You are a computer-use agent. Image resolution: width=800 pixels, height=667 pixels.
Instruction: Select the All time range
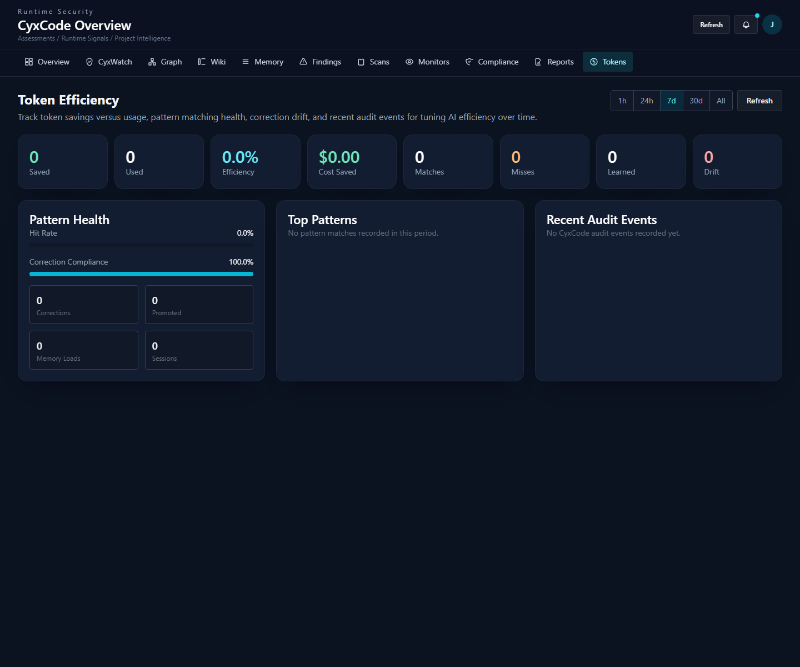(x=721, y=101)
